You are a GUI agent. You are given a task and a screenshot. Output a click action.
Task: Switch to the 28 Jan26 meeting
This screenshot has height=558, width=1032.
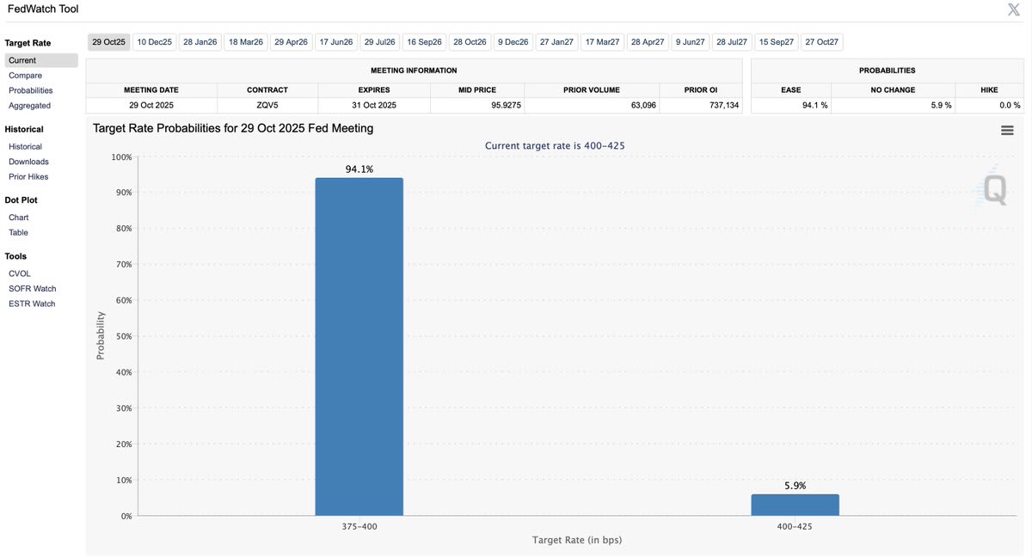(x=199, y=40)
